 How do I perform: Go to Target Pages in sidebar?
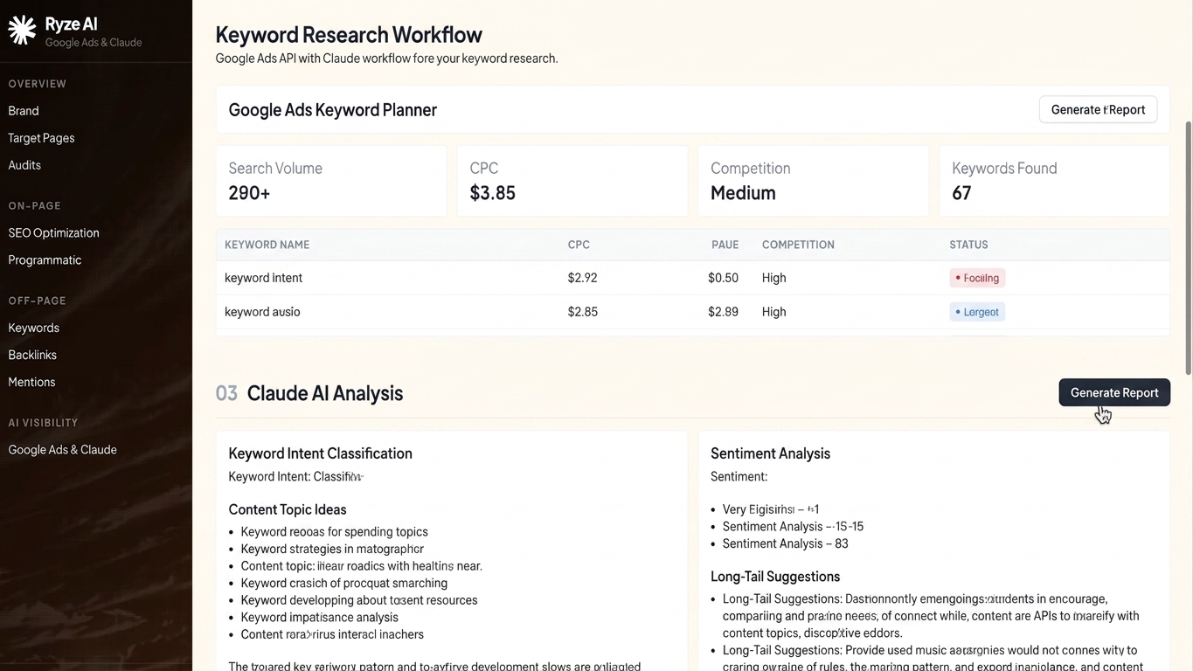coord(41,138)
